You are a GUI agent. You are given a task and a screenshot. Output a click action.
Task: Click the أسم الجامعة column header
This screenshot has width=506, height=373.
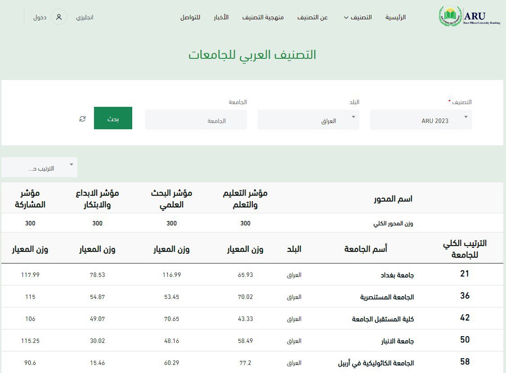click(x=366, y=249)
